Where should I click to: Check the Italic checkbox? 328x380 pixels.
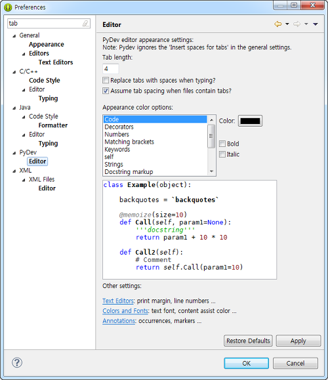(222, 154)
